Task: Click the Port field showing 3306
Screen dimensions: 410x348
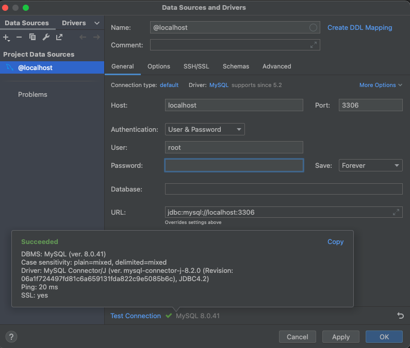Action: click(370, 105)
